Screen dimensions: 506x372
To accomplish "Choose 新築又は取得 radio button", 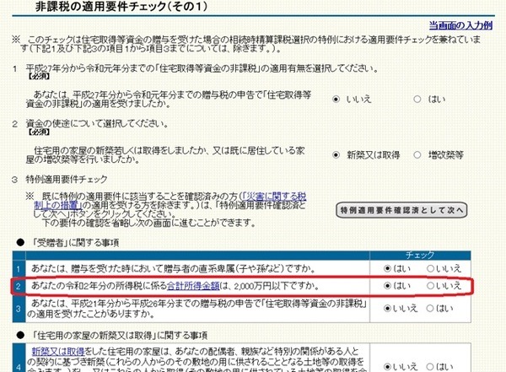I will point(336,155).
